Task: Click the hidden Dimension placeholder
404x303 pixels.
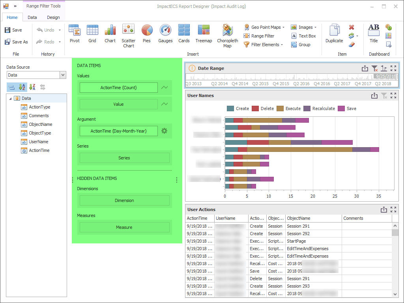Action: click(124, 200)
